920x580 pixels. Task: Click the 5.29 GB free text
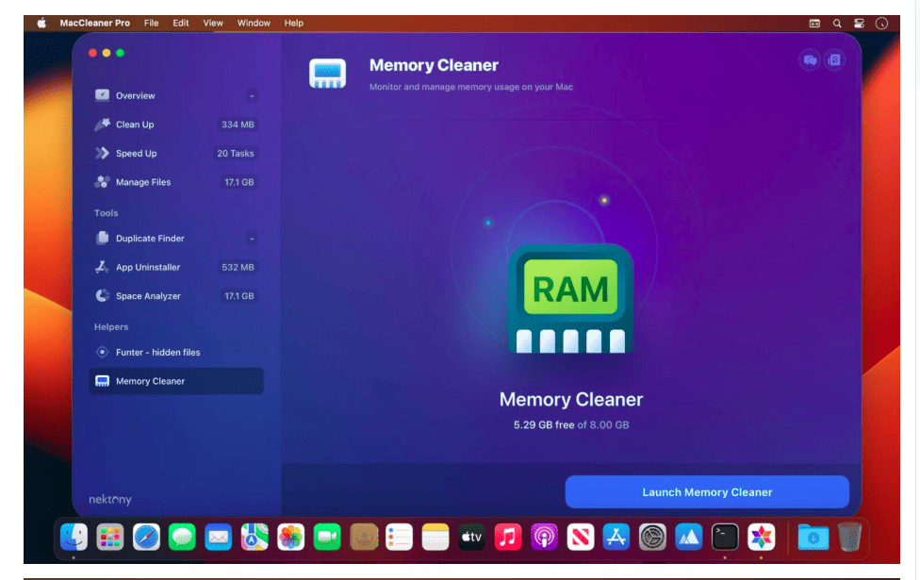coord(544,424)
